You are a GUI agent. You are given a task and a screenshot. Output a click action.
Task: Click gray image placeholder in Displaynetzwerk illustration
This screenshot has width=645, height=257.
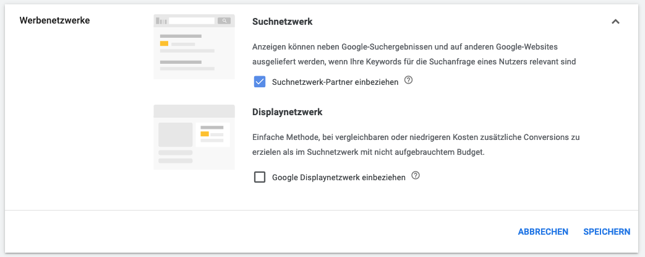pos(176,134)
